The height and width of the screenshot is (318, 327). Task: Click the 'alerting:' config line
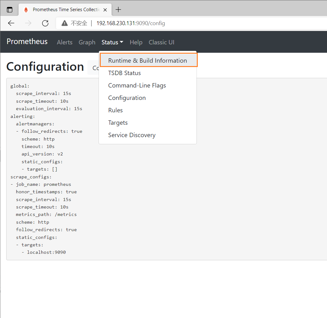coord(23,116)
